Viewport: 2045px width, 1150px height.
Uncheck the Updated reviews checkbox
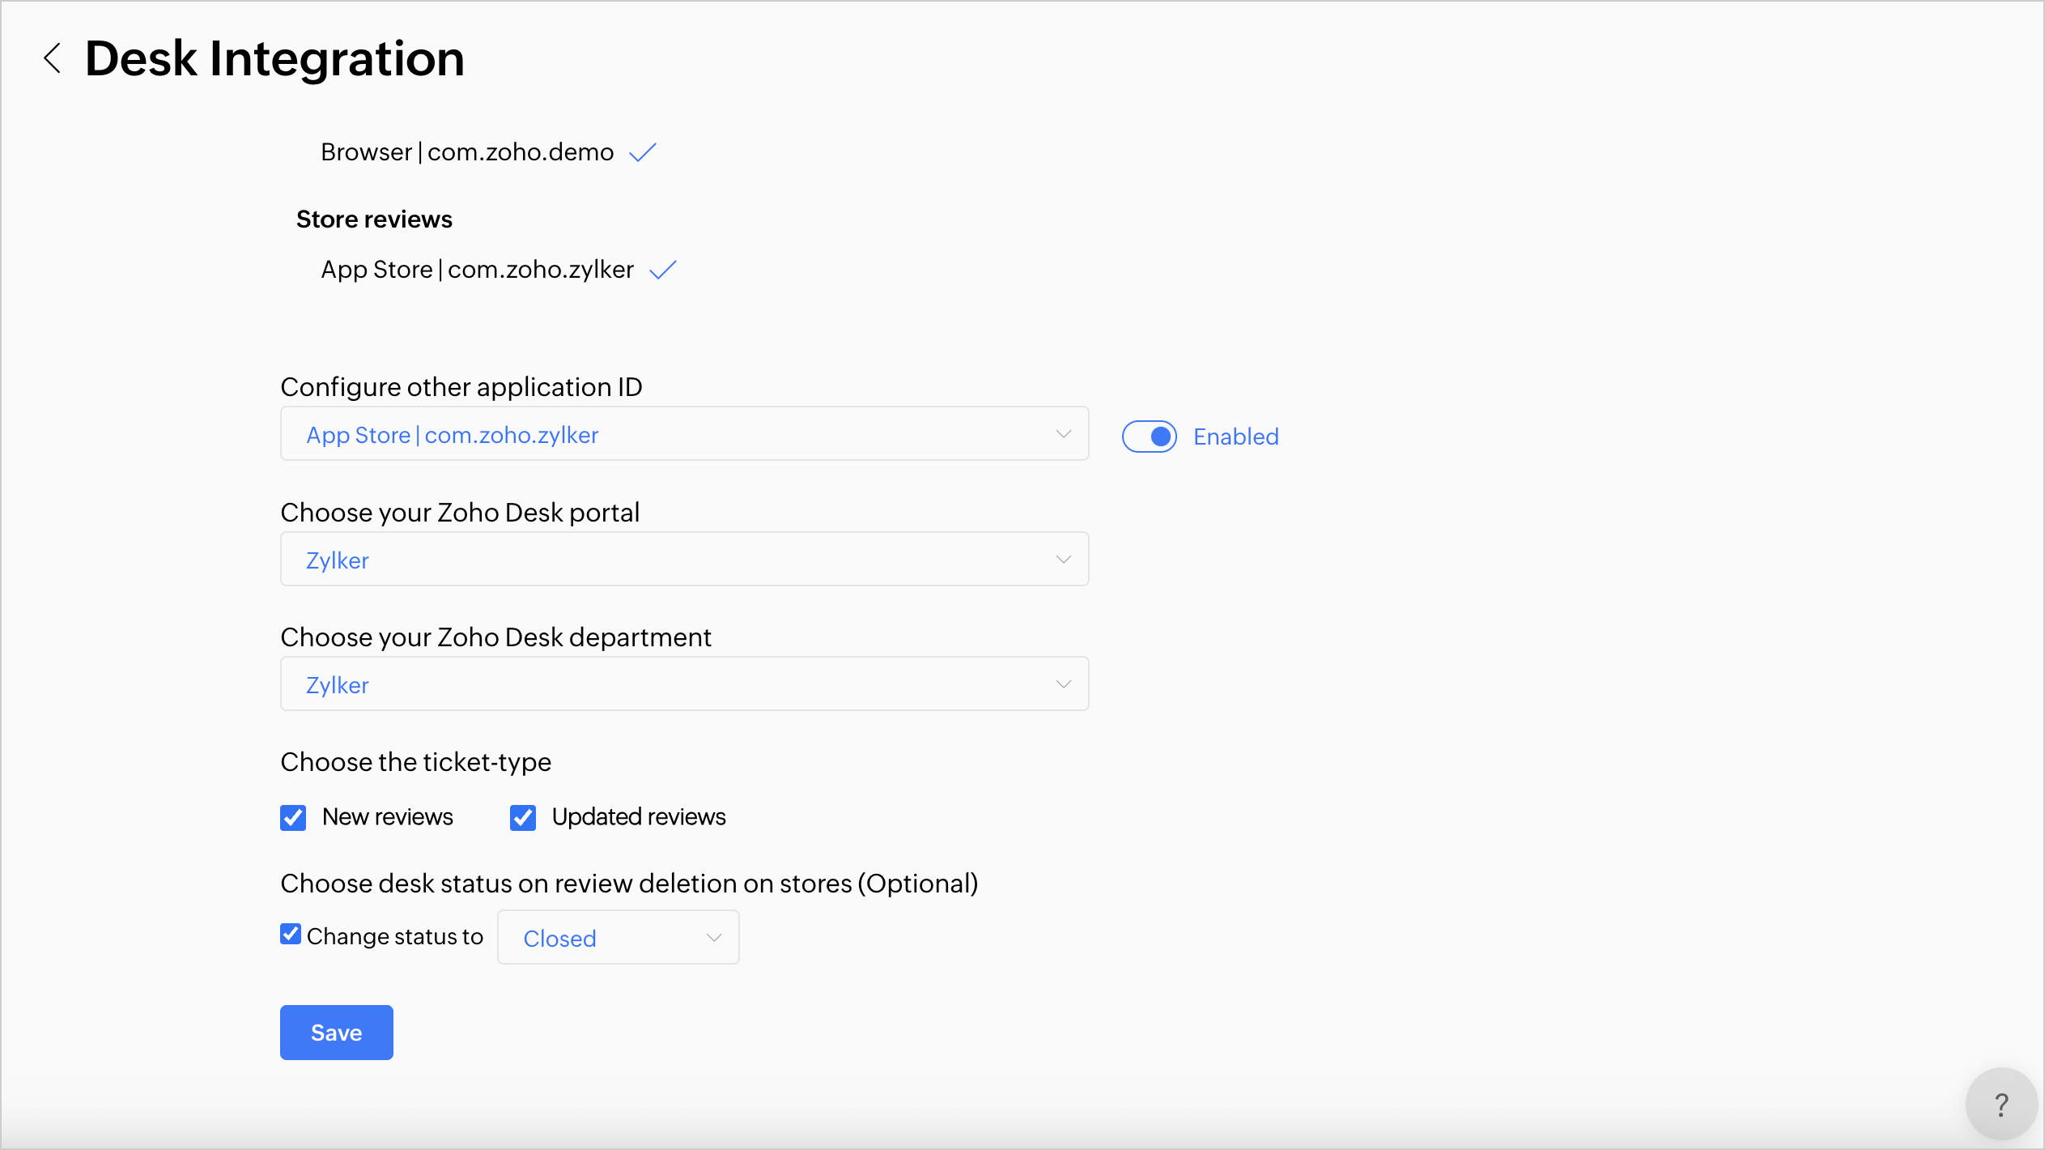[523, 817]
